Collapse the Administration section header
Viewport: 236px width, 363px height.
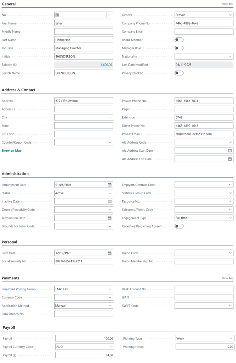[x=15, y=174]
